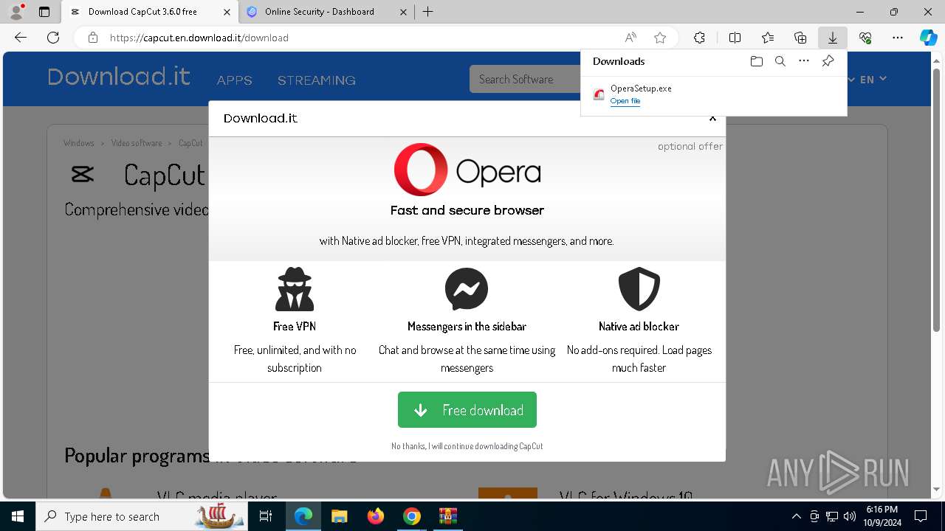Add page to favorites with star icon
The height and width of the screenshot is (531, 945).
660,38
